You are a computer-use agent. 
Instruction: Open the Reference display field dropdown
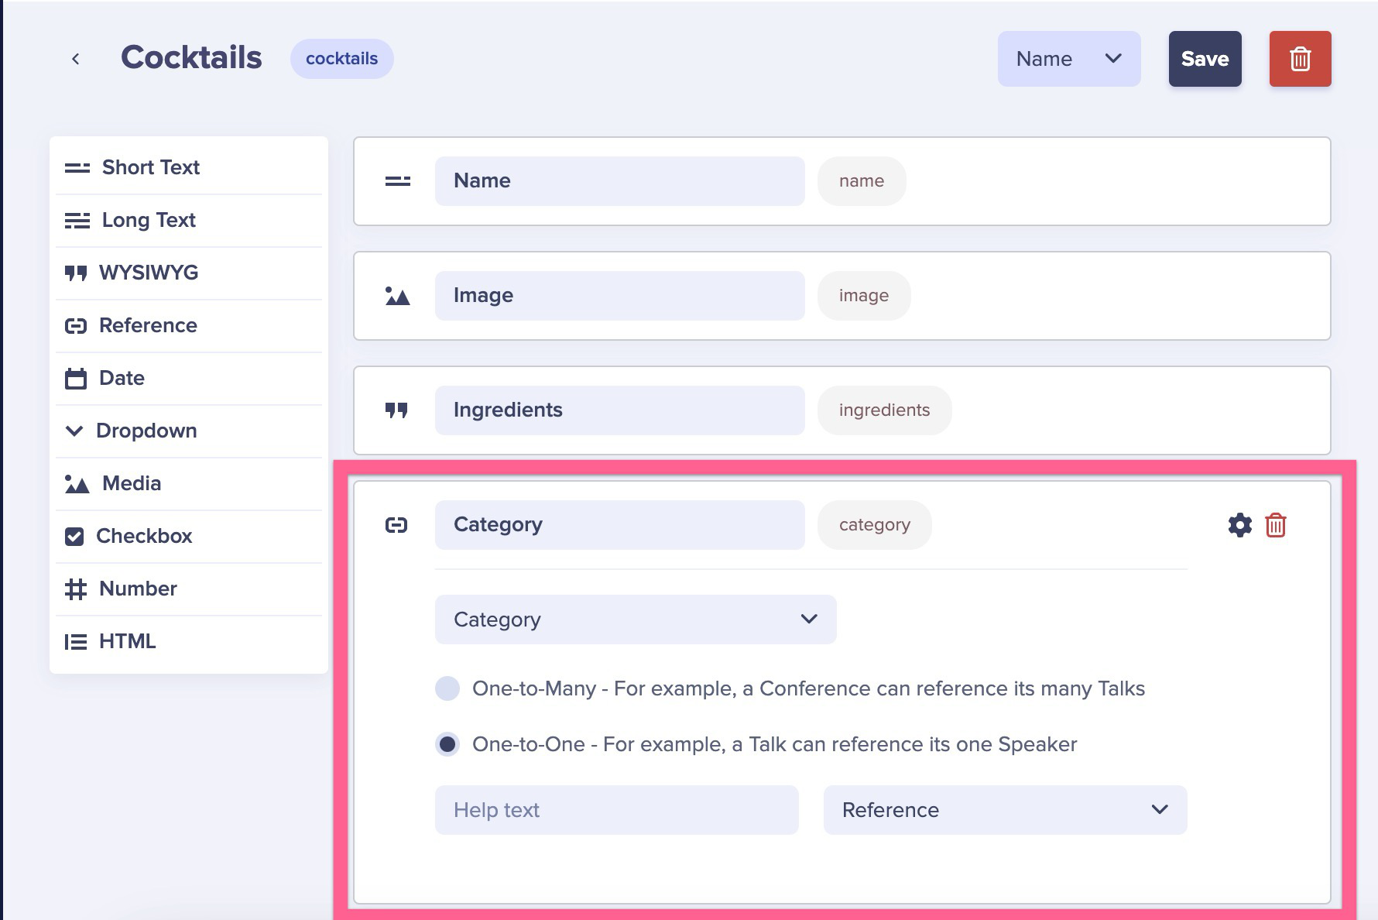[x=1004, y=809]
